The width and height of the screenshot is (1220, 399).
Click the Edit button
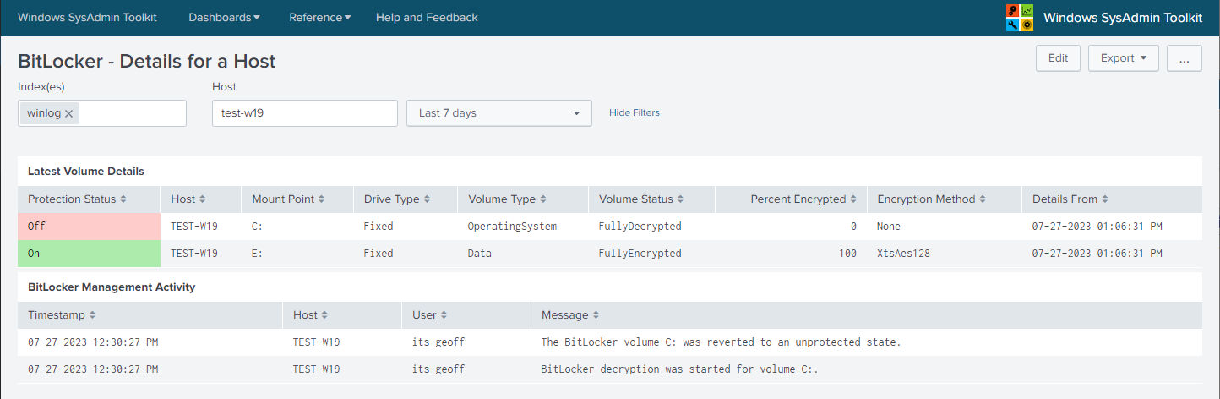(1058, 58)
